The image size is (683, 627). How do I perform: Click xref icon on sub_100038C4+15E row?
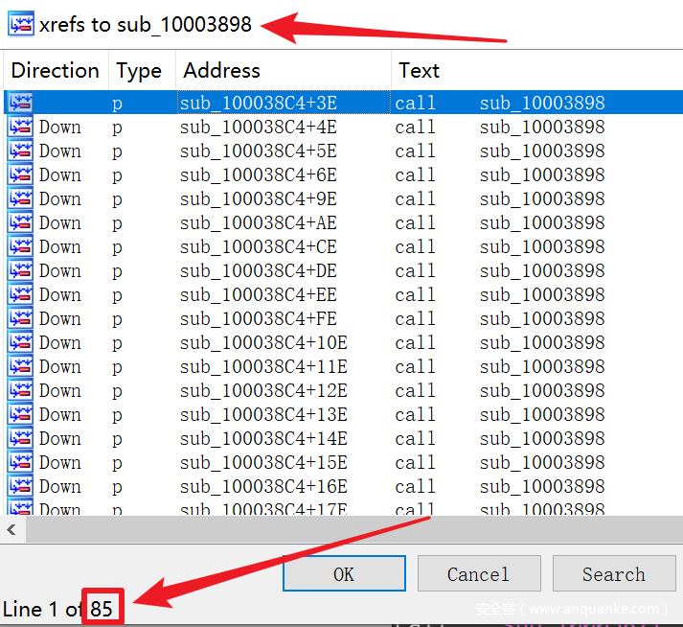[20, 462]
